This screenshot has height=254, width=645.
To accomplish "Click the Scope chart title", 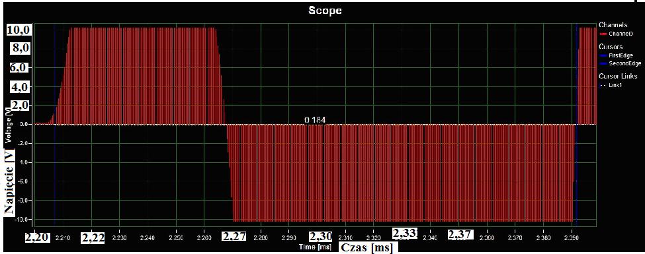I will pos(325,11).
